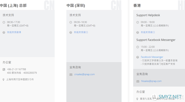Click the question icon beside Facebook Messenger link
The image size is (185, 102).
pyautogui.click(x=138, y=57)
